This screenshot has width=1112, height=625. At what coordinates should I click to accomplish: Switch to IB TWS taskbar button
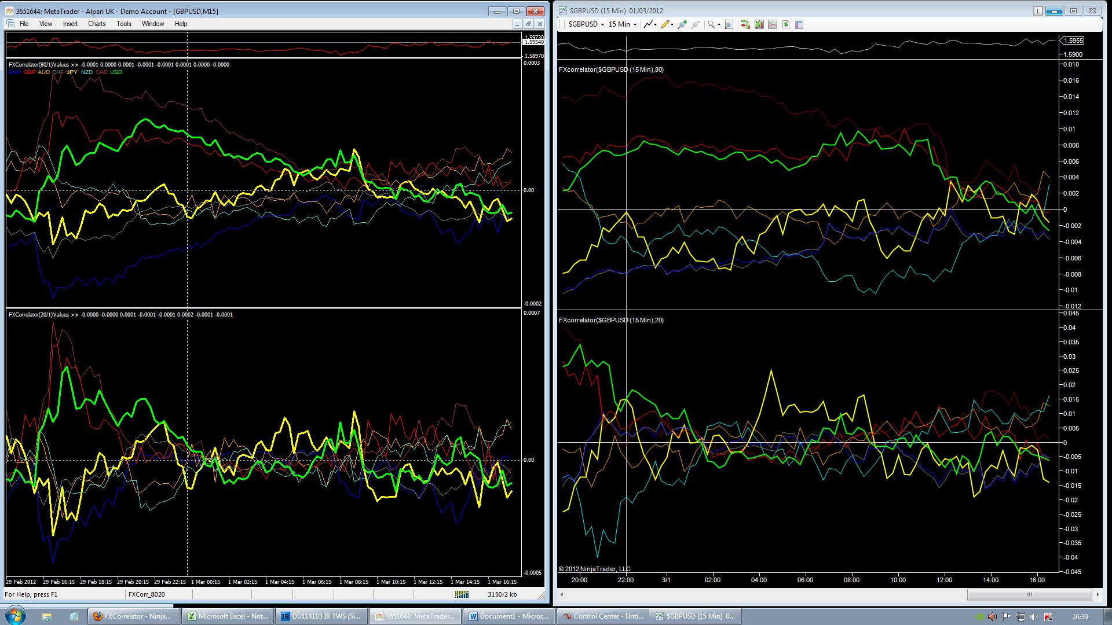click(x=321, y=616)
